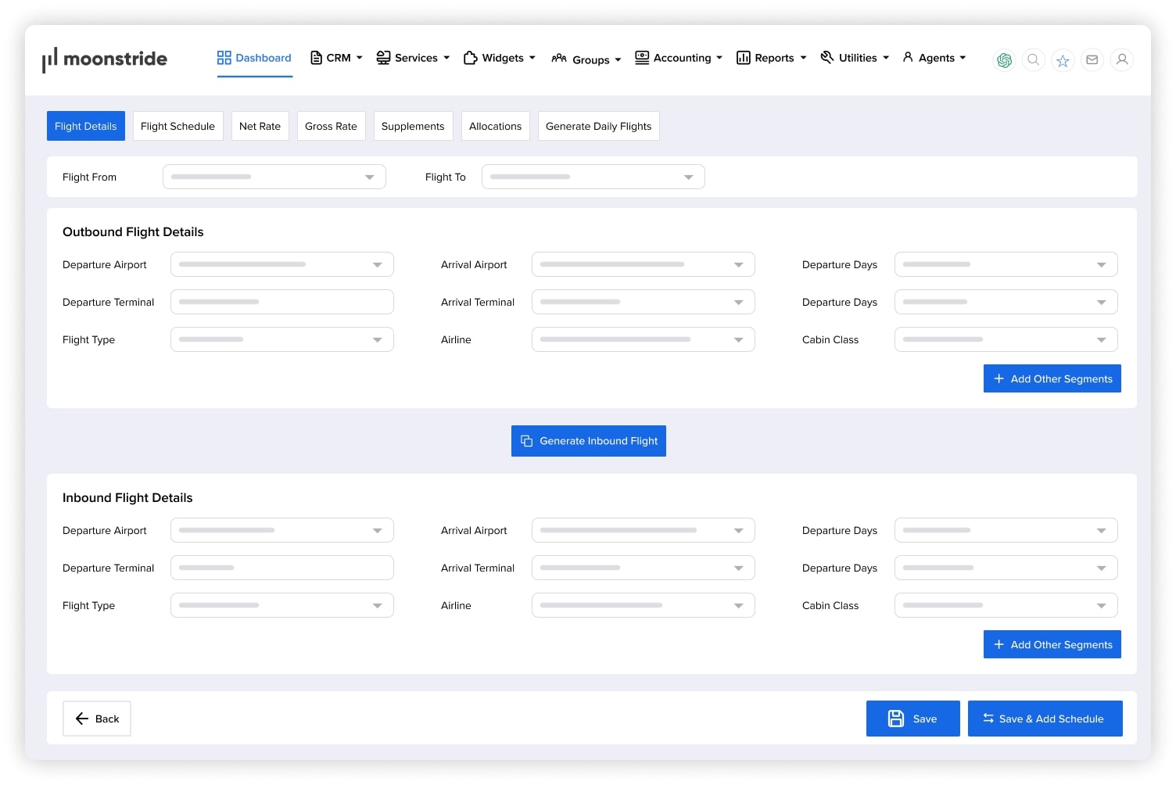The image size is (1176, 785).
Task: Open the Flight To dropdown
Action: (593, 177)
